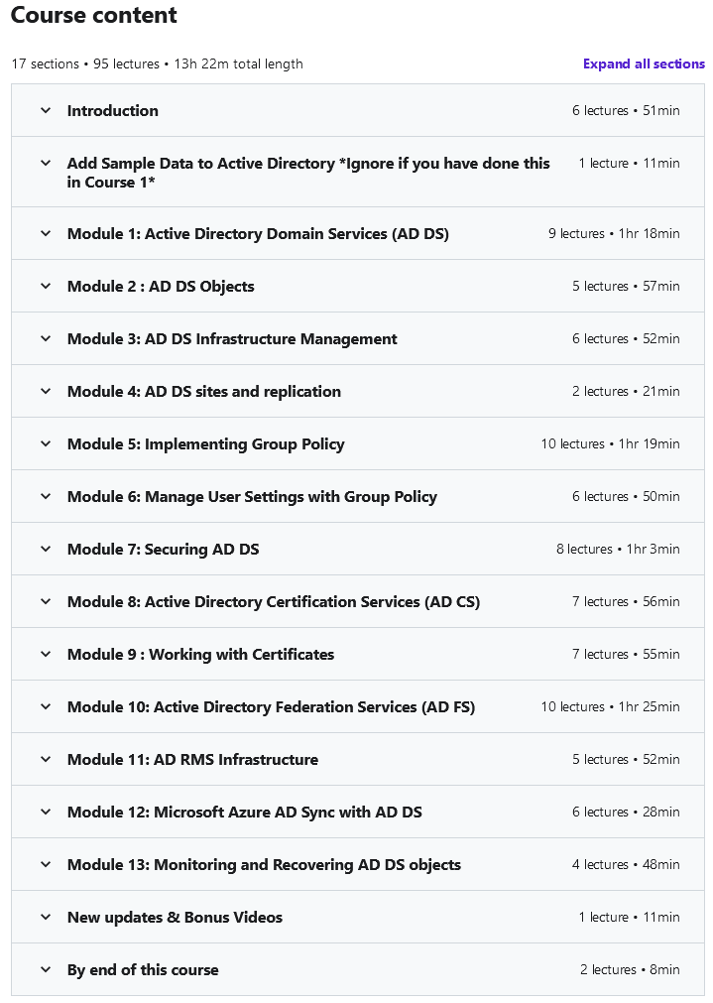The height and width of the screenshot is (1003, 713).
Task: Select Module 13: Monitoring and Recovering AD DS objects
Action: [264, 865]
